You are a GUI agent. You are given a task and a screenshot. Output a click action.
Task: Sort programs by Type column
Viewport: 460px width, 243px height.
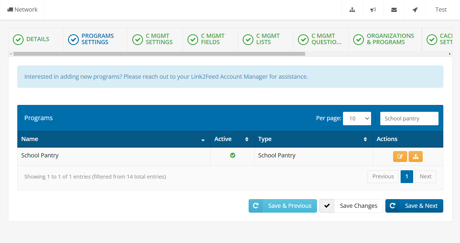coord(313,139)
